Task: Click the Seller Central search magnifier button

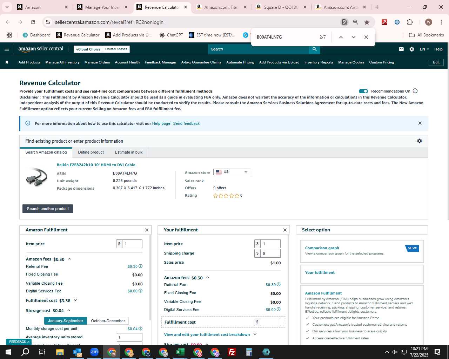Action: tap(315, 49)
